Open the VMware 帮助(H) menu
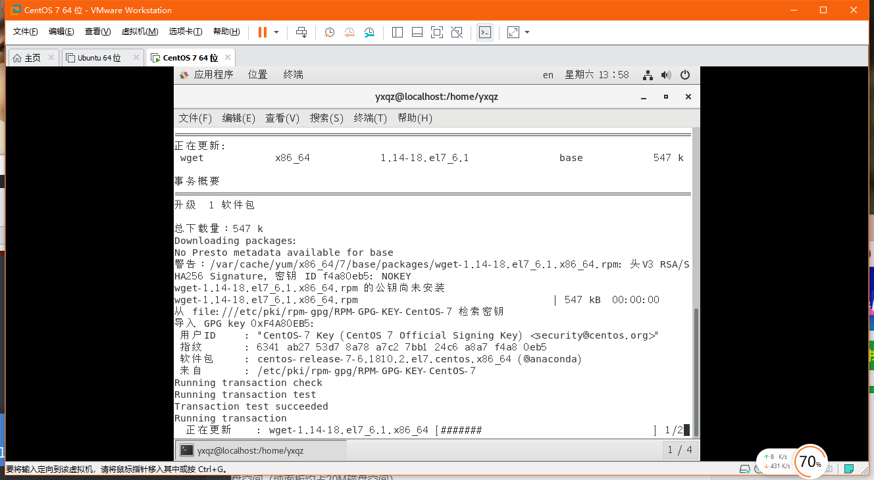The height and width of the screenshot is (480, 874). 226,32
